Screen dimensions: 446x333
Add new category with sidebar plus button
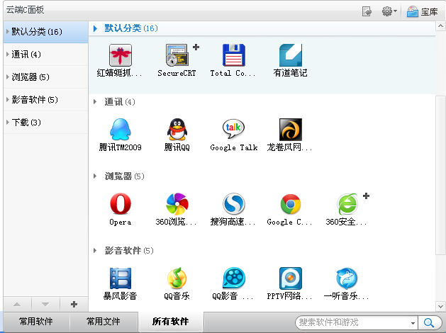tap(74, 304)
